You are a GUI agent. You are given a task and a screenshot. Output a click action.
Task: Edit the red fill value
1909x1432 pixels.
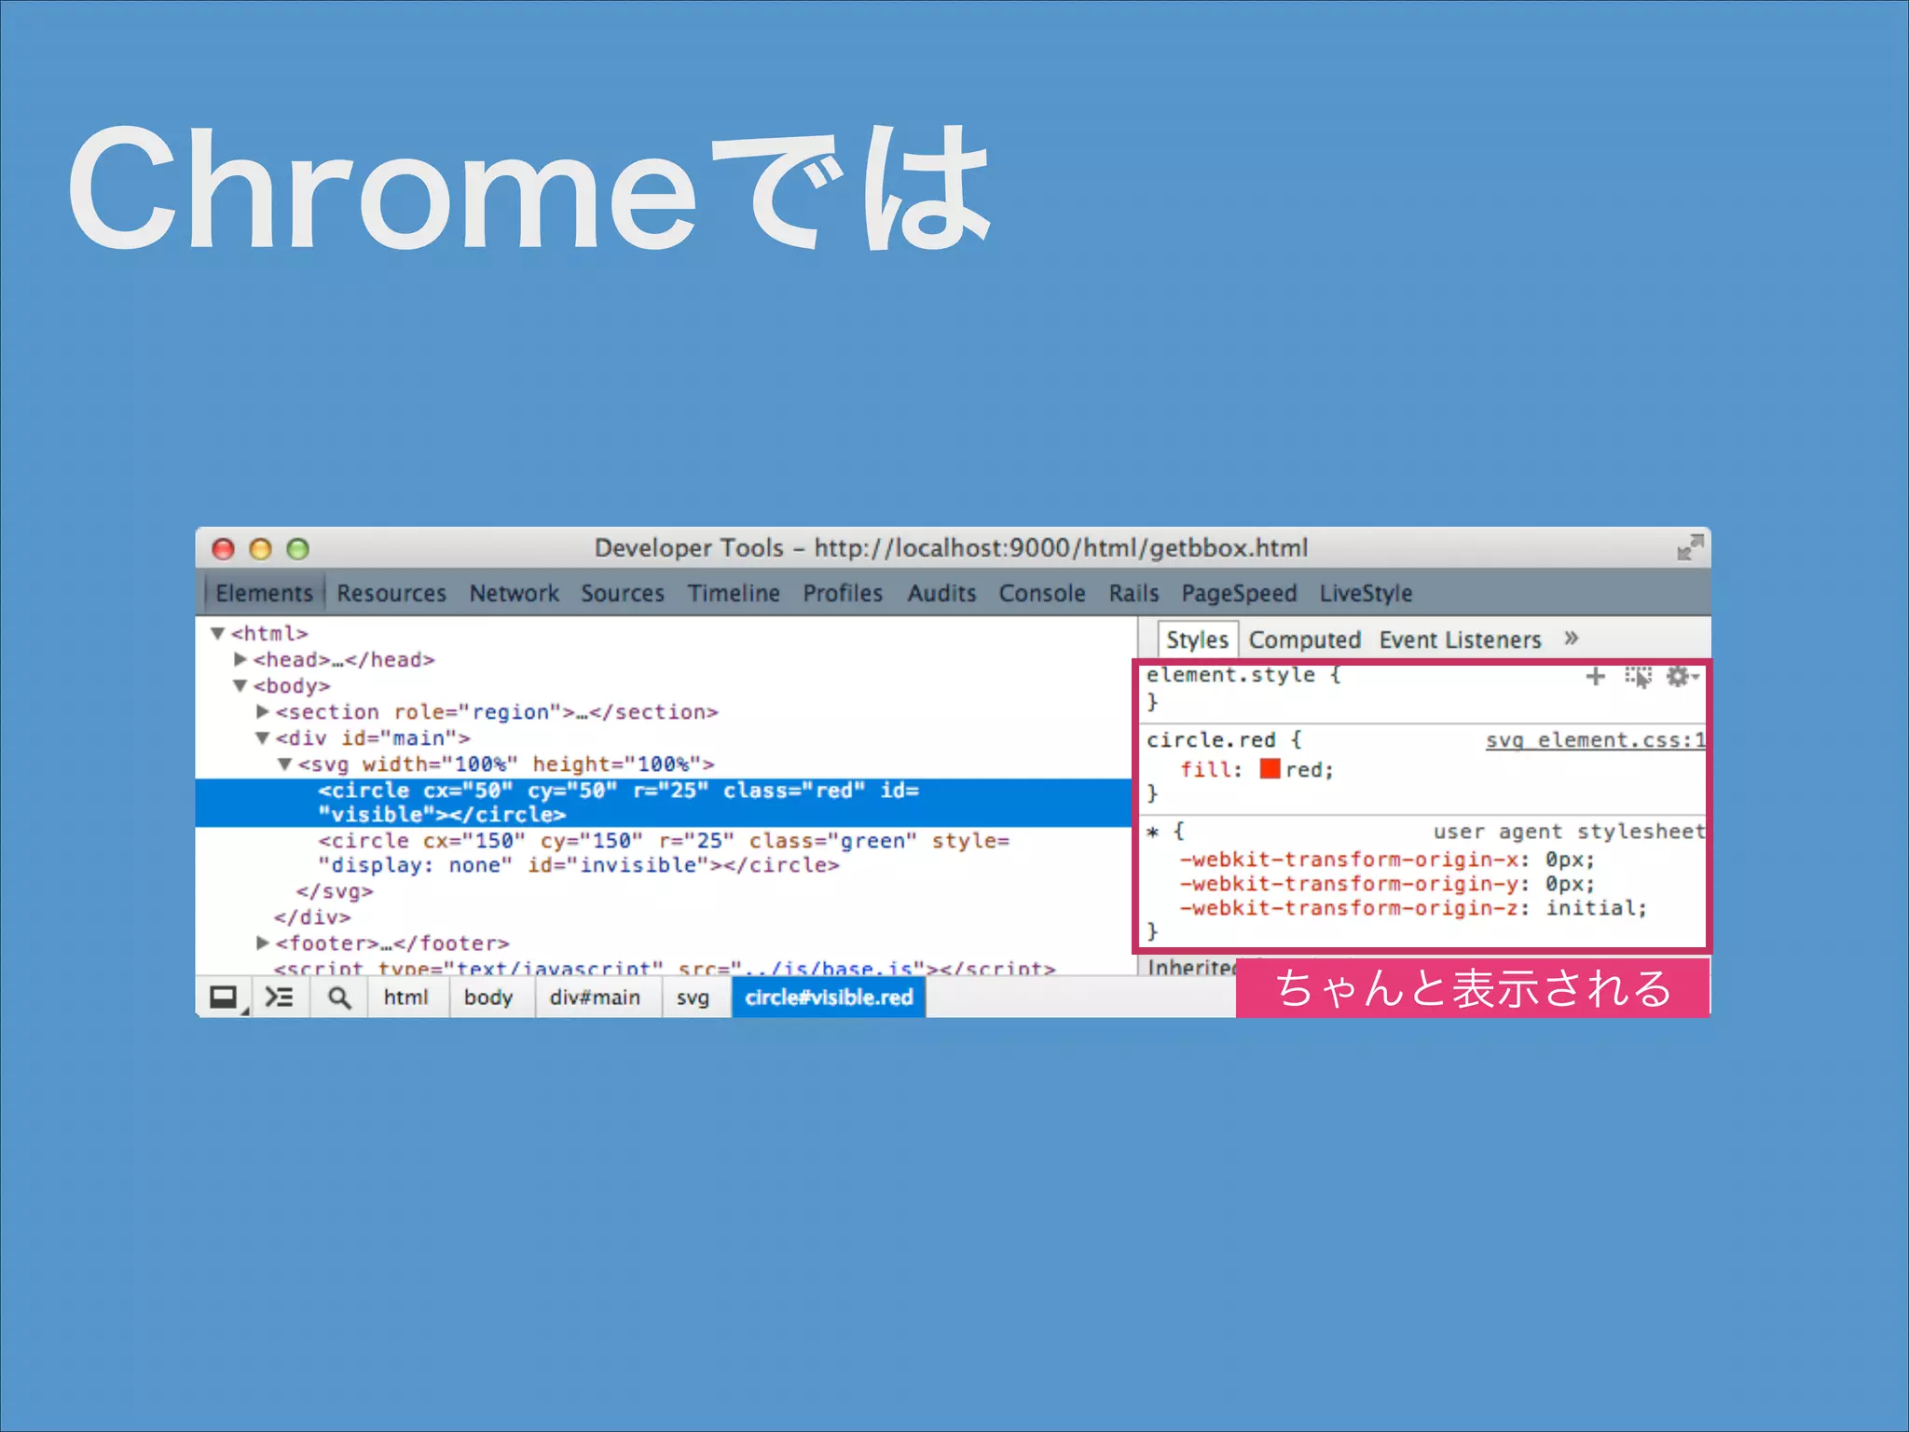1305,770
